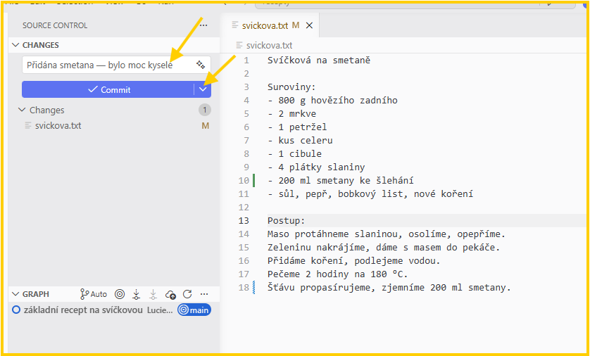Click line number 2 in gutter
Screen dimensions: 590x356
[246, 73]
